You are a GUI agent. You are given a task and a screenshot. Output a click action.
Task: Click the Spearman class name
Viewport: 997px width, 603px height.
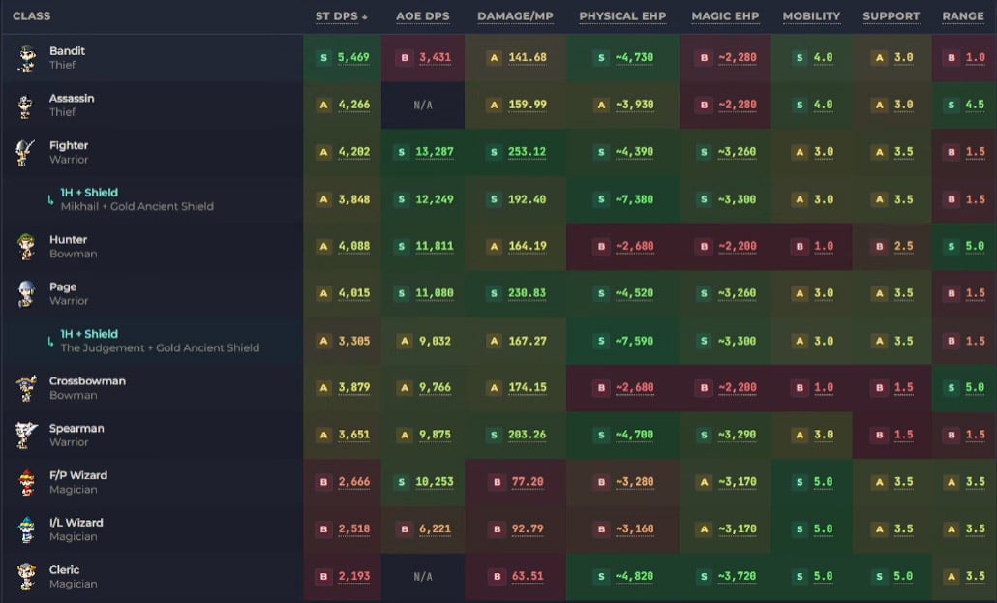[x=76, y=428]
